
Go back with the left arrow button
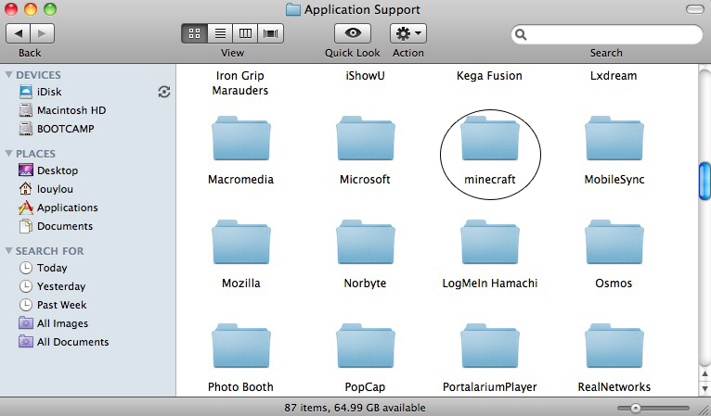(19, 33)
